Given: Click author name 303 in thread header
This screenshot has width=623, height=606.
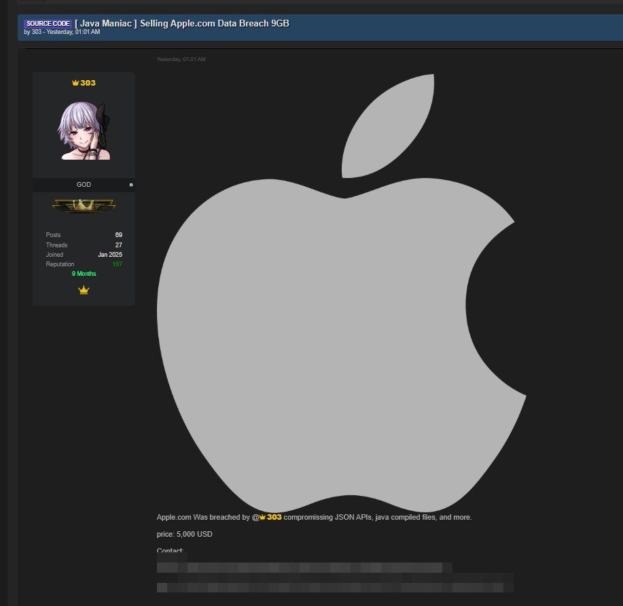Looking at the screenshot, I should [x=36, y=32].
